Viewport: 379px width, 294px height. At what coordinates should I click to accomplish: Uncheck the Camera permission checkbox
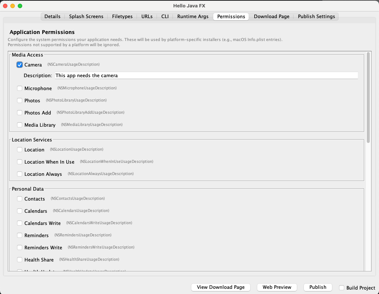tap(20, 64)
